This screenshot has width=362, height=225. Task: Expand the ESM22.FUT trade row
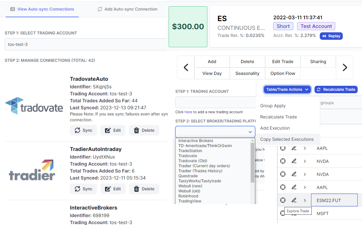coord(305,200)
